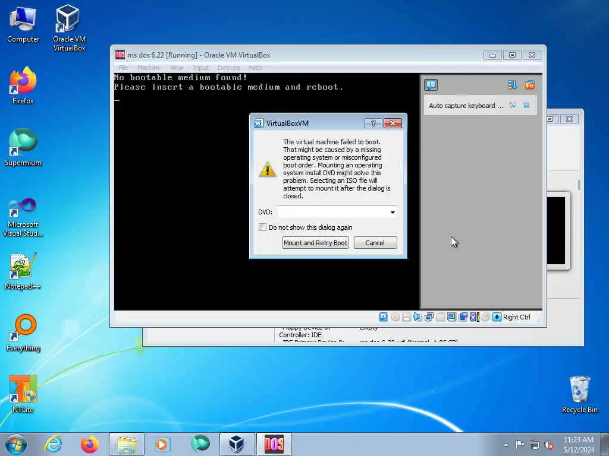Select the Supermium desktop shortcut

[23, 148]
